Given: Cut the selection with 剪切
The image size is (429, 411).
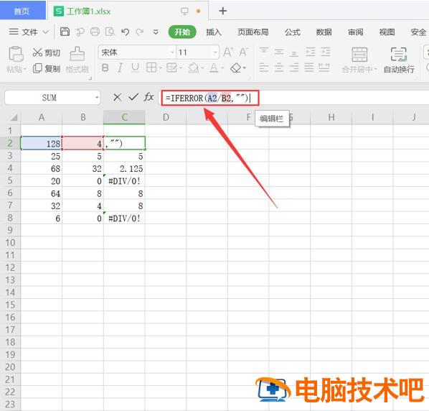Looking at the screenshot, I should point(46,52).
